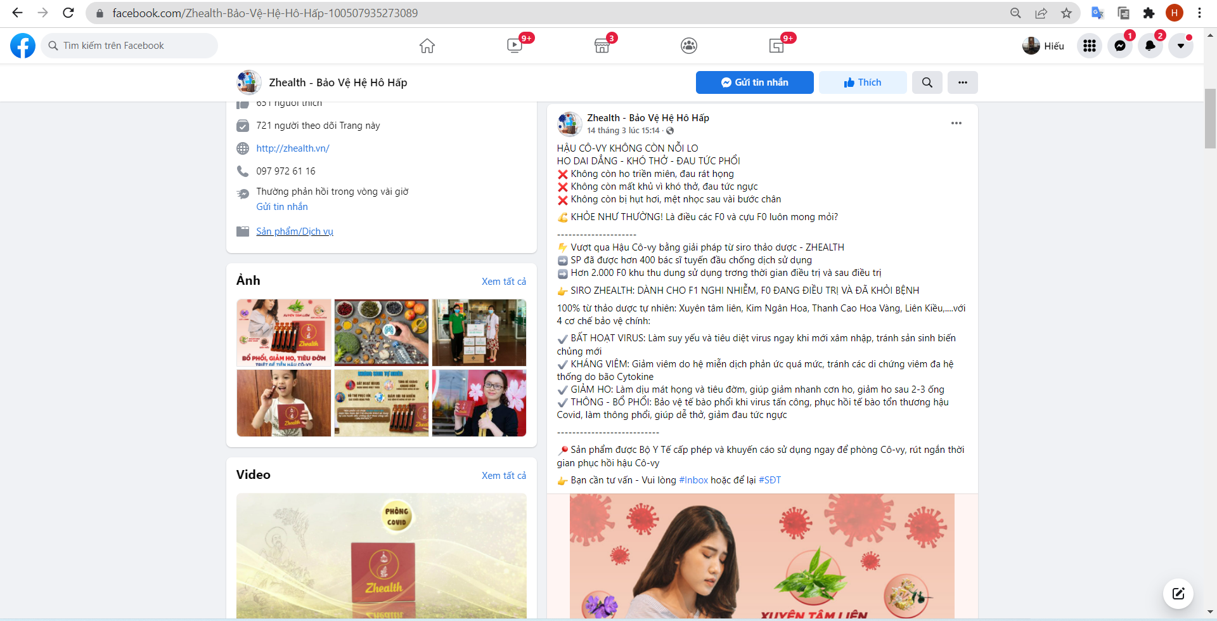Viewport: 1217px width, 621px height.
Task: Expand the account dropdown arrow
Action: point(1181,46)
